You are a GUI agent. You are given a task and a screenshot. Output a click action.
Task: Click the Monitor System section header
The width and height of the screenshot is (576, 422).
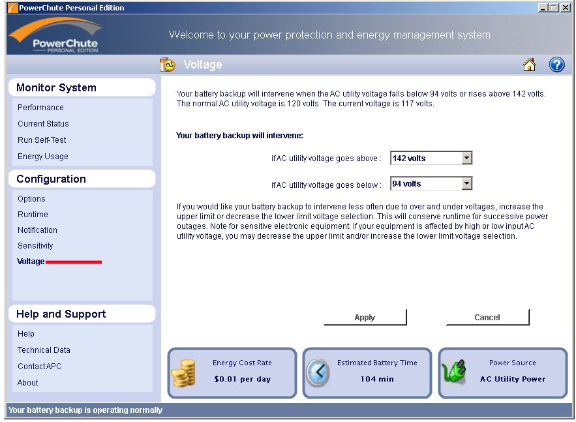(x=82, y=87)
